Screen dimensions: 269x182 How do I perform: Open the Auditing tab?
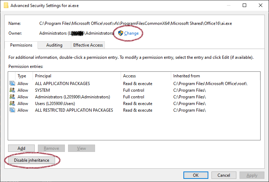(54, 45)
